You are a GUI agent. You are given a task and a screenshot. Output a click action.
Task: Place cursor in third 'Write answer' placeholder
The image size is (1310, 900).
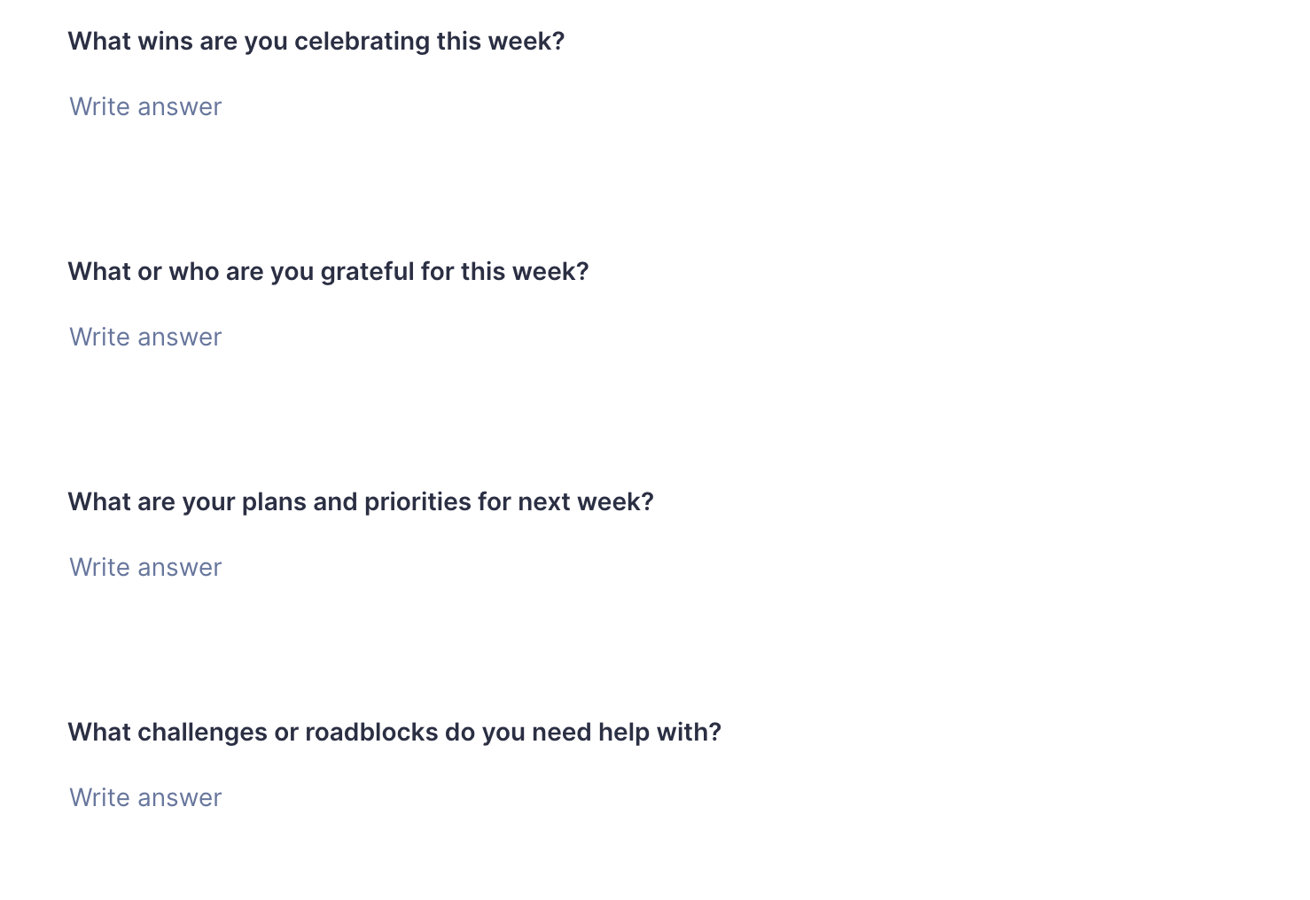click(145, 568)
